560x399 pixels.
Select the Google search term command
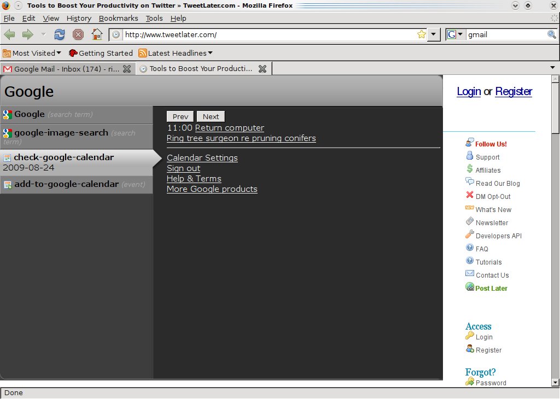click(x=77, y=115)
